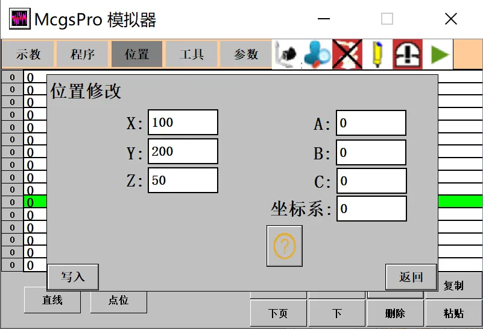483x329 pixels.
Task: Click the 下 button
Action: click(336, 313)
